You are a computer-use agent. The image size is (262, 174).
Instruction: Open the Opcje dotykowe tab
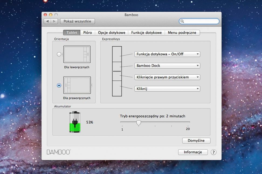tap(112, 33)
